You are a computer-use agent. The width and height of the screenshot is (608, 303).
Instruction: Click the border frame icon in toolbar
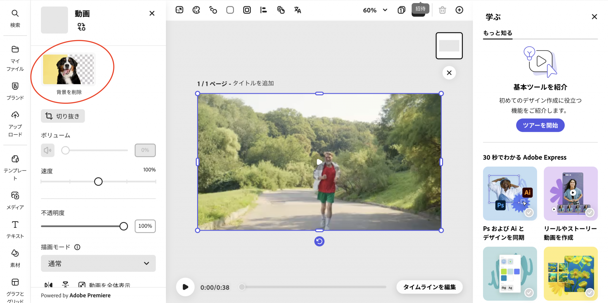(x=247, y=10)
